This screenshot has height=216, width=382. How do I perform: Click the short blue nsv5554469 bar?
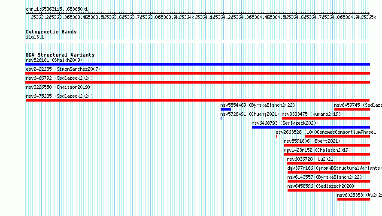(x=226, y=109)
